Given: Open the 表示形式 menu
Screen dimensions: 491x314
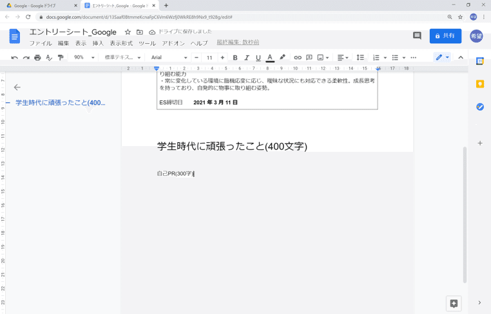Looking at the screenshot, I should (121, 43).
